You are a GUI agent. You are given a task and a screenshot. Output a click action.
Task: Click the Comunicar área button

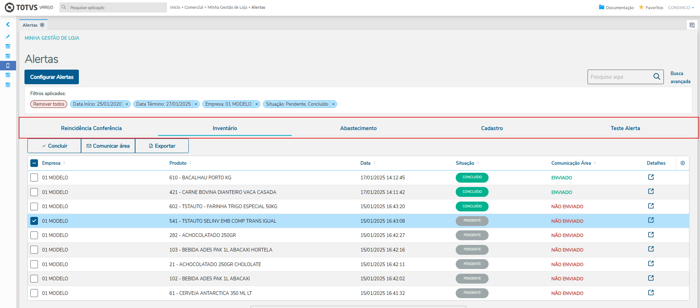tap(108, 146)
